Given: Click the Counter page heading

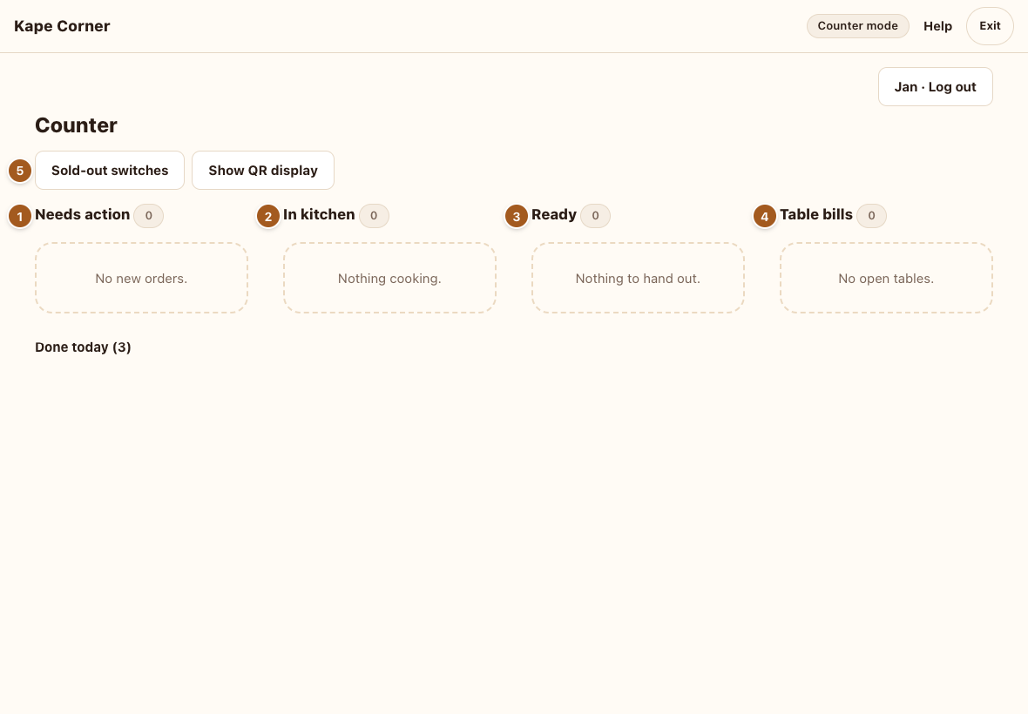Looking at the screenshot, I should (76, 125).
